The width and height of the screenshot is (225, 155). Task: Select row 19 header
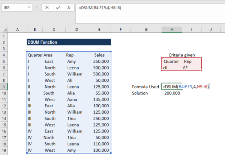click(x=4, y=150)
